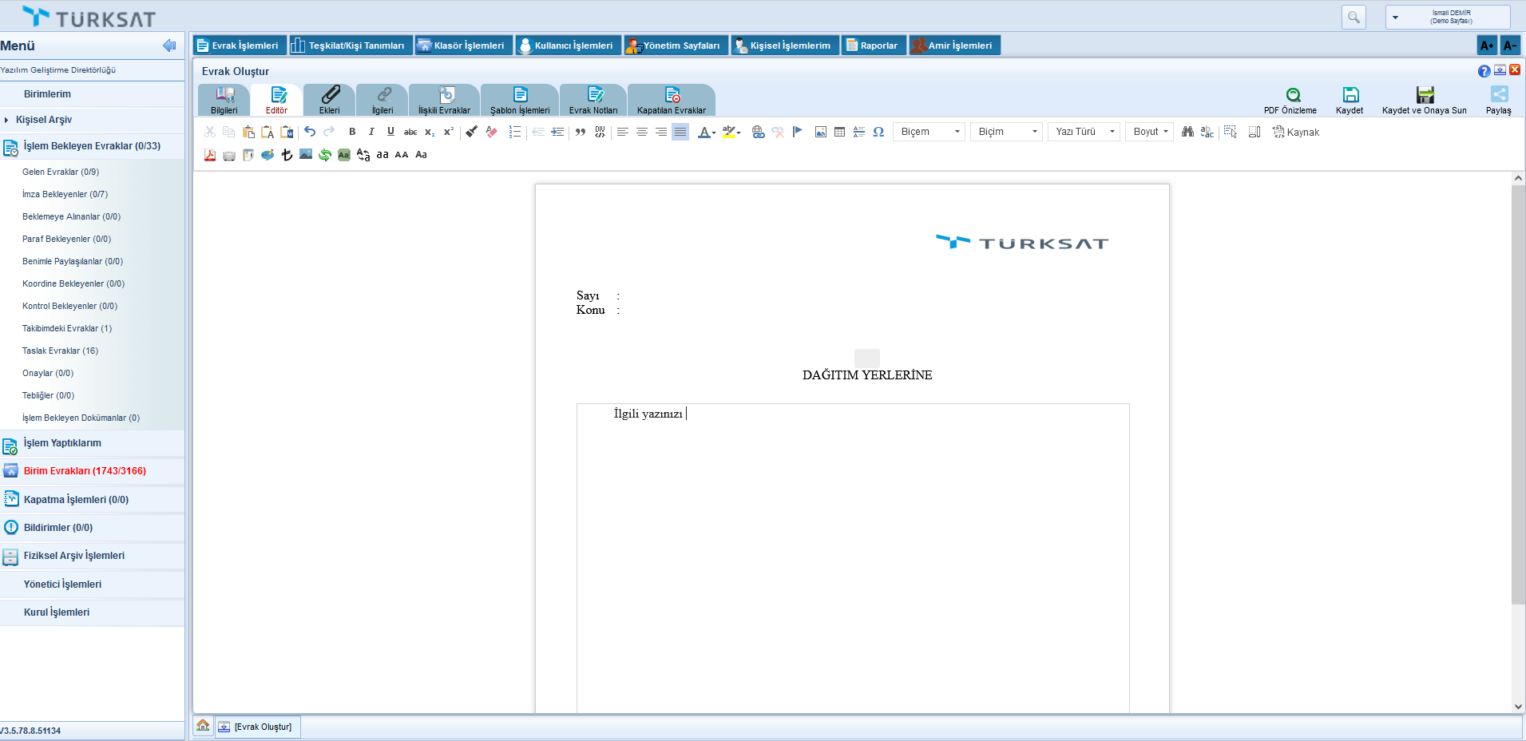Image resolution: width=1526 pixels, height=741 pixels.
Task: Click the PDF Önizleme button
Action: coord(1290,101)
